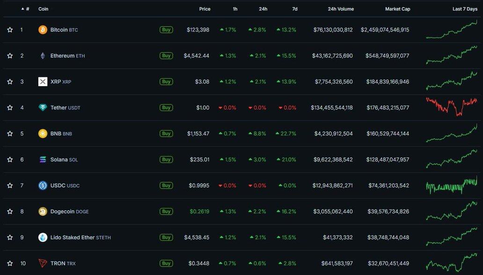Toggle the star next to Tether
483x275 pixels.
point(10,108)
